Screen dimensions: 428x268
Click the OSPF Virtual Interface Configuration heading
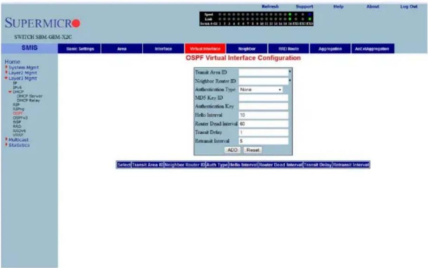coord(243,58)
